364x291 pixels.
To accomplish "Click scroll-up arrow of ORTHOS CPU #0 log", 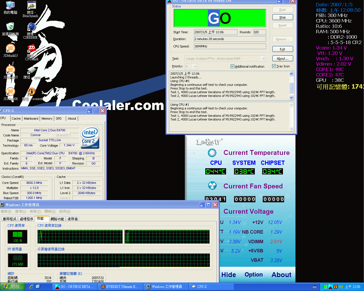I will pos(291,74).
